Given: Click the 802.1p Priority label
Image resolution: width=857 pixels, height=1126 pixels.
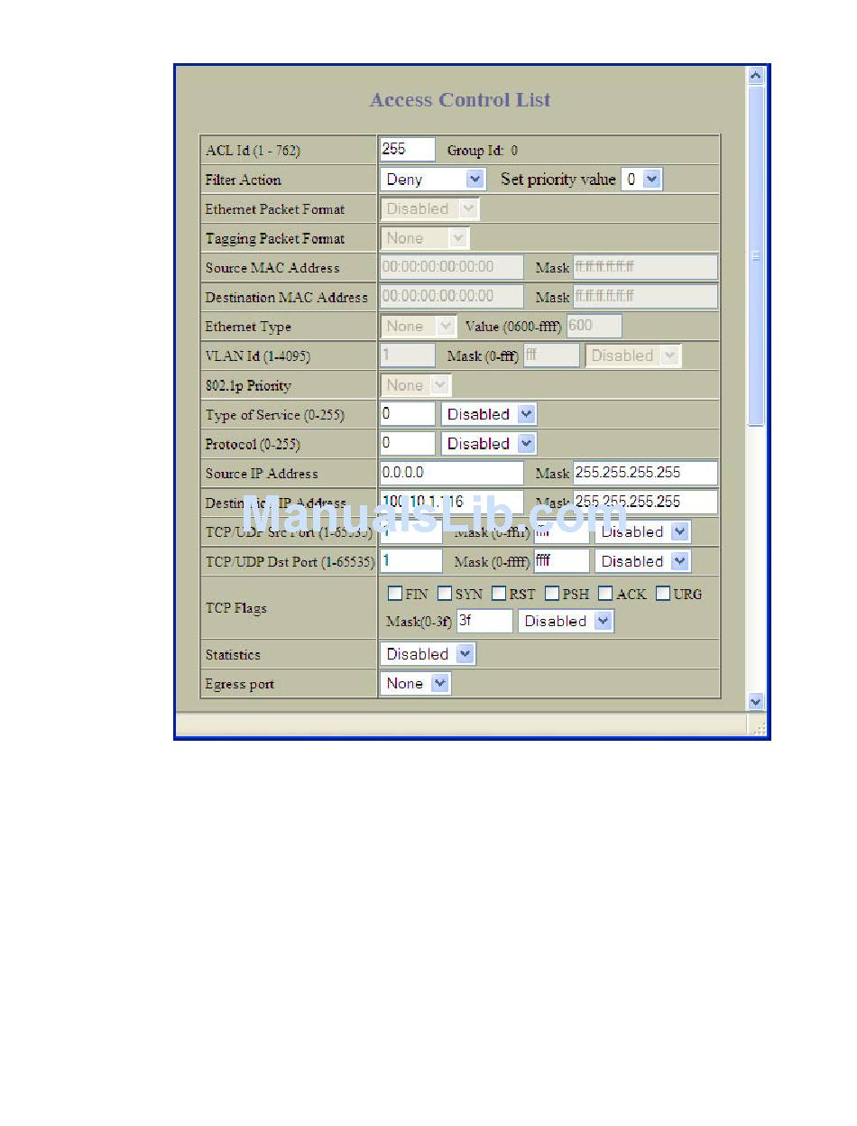Looking at the screenshot, I should pyautogui.click(x=248, y=385).
